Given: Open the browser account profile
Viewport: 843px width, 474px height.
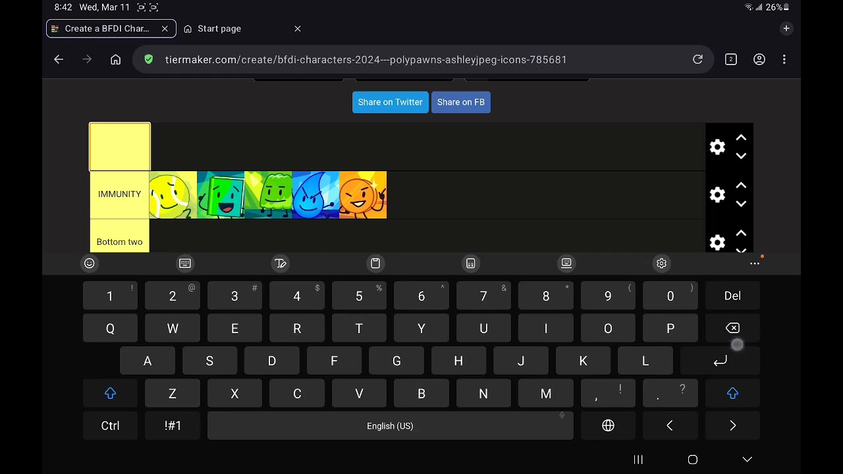Looking at the screenshot, I should (x=759, y=59).
